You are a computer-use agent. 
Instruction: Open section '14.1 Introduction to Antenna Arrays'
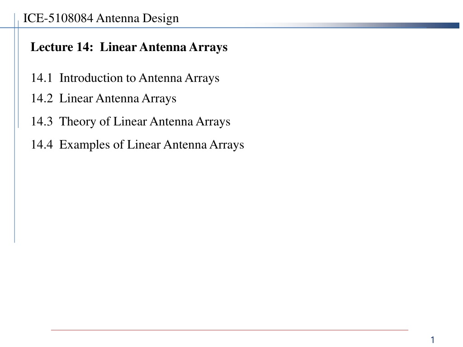point(125,78)
